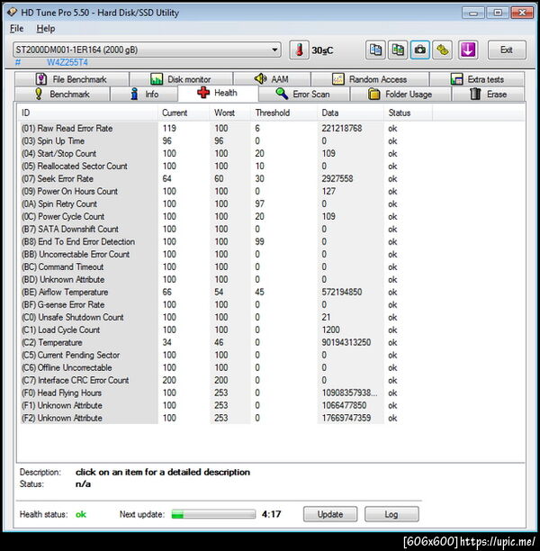The height and width of the screenshot is (551, 540).
Task: Open options with the yellow tools icon
Action: pyautogui.click(x=442, y=50)
